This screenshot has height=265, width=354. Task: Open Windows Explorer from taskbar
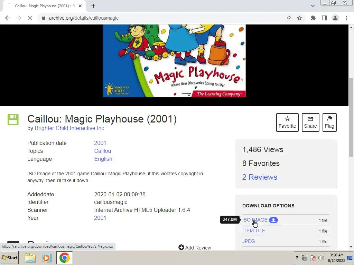tap(30, 258)
